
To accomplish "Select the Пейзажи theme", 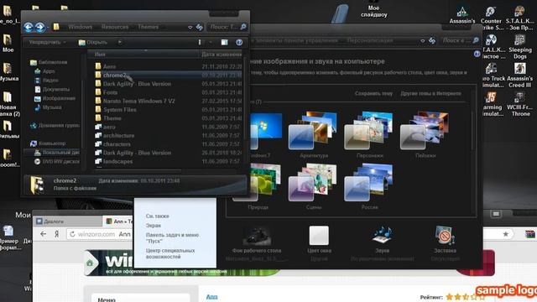I will [x=425, y=135].
